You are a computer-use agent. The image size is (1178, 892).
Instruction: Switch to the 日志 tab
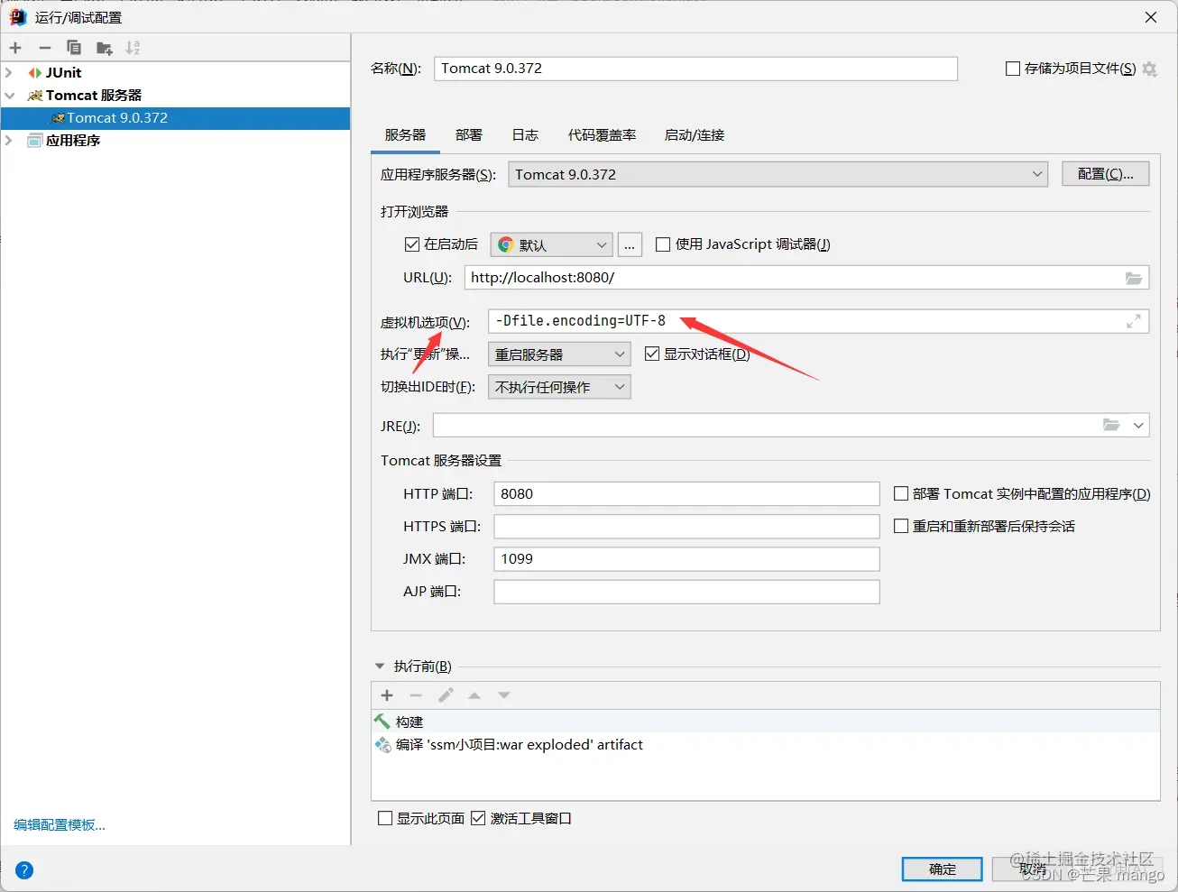click(x=525, y=135)
